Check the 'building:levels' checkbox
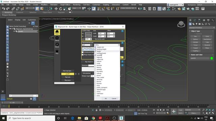Image resolution: width=216 pixels, height=121 pixels. click(95, 53)
